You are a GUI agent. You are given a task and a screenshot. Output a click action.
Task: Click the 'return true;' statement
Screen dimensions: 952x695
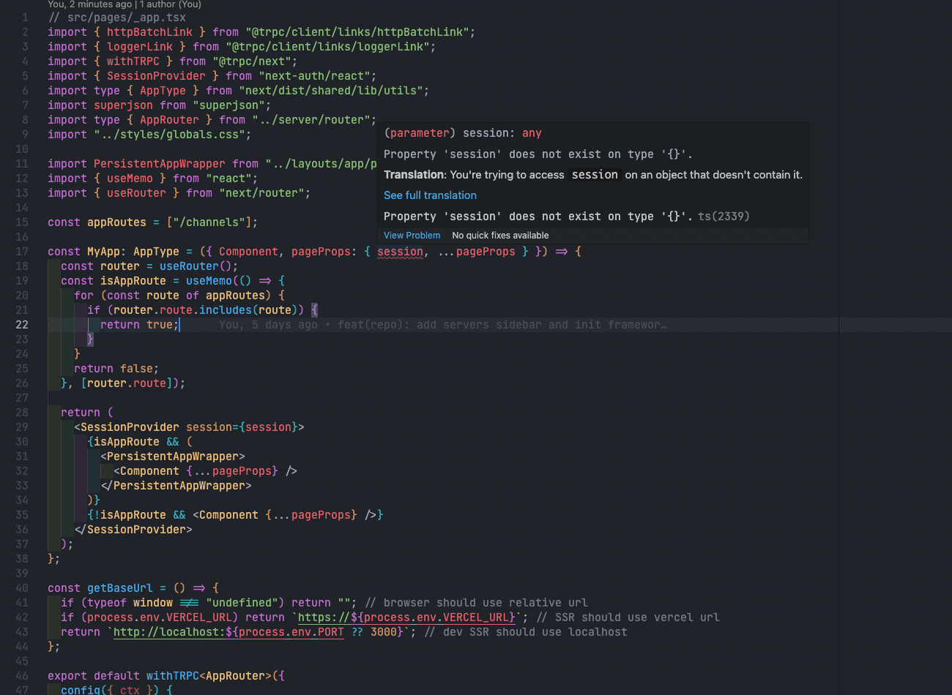coord(140,325)
